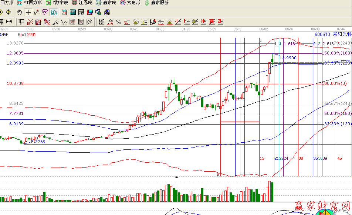
Task: Select the hand pan tool
Action: tap(20, 12)
